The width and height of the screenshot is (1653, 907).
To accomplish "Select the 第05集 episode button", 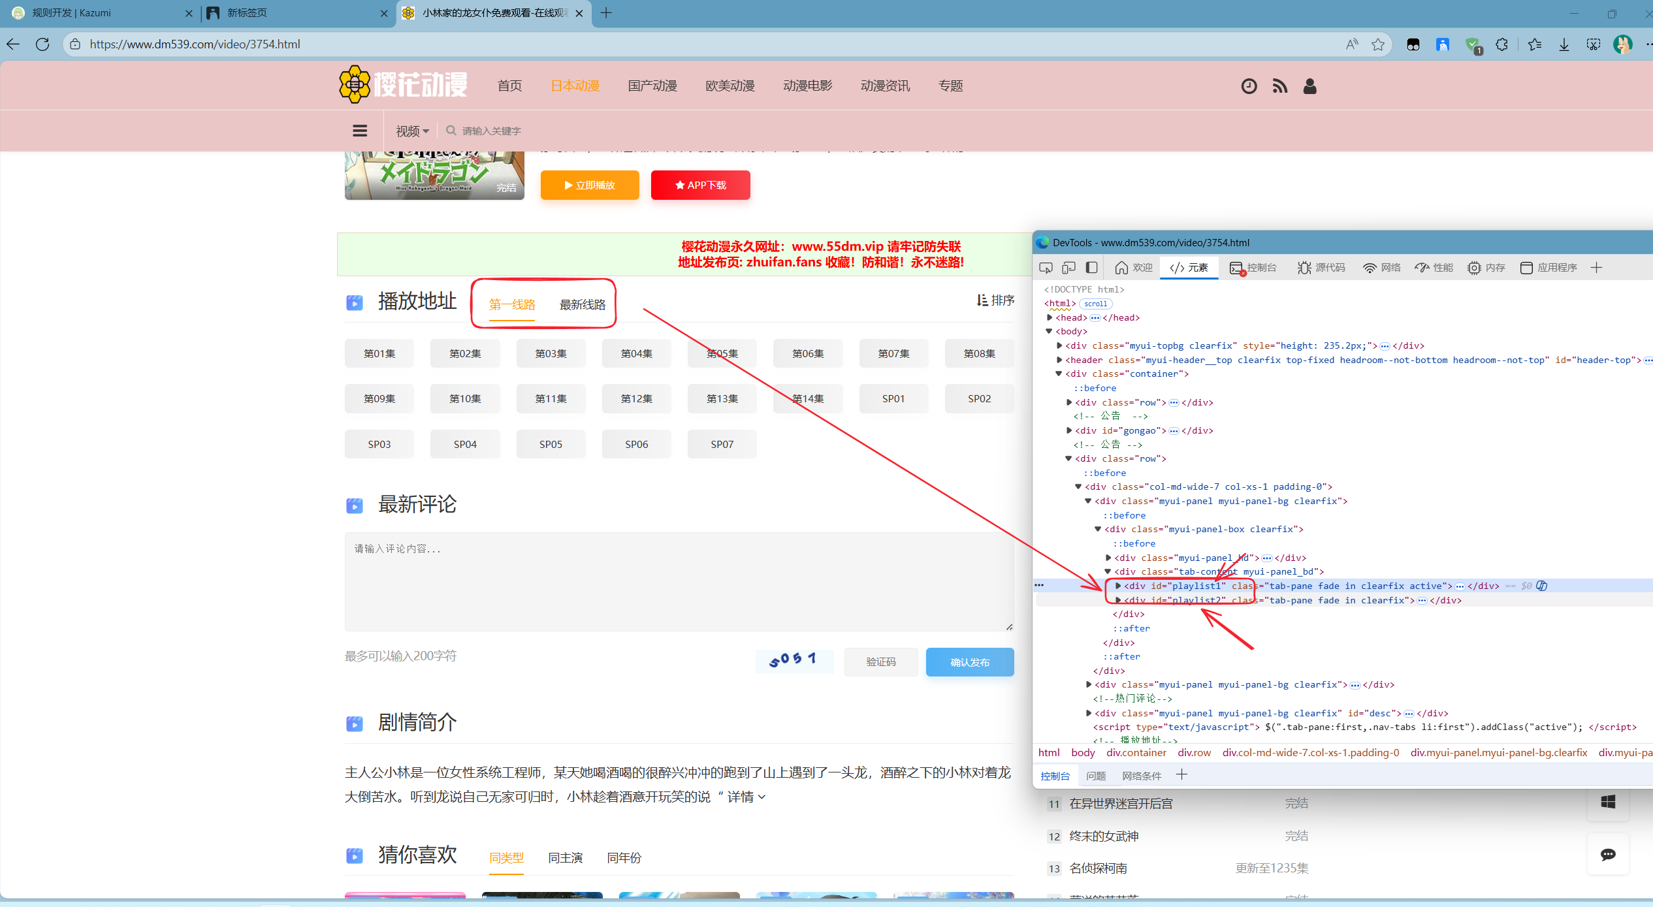I will click(722, 353).
